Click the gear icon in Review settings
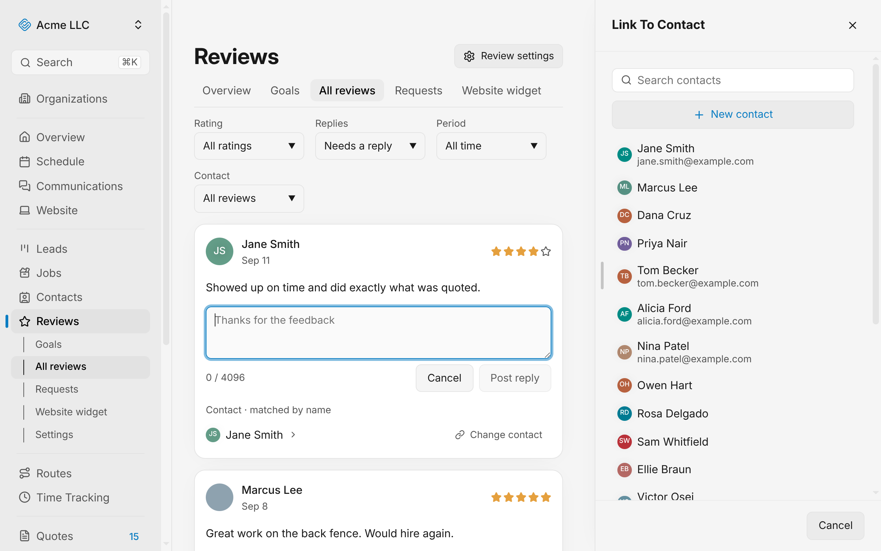881x551 pixels. pyautogui.click(x=469, y=56)
